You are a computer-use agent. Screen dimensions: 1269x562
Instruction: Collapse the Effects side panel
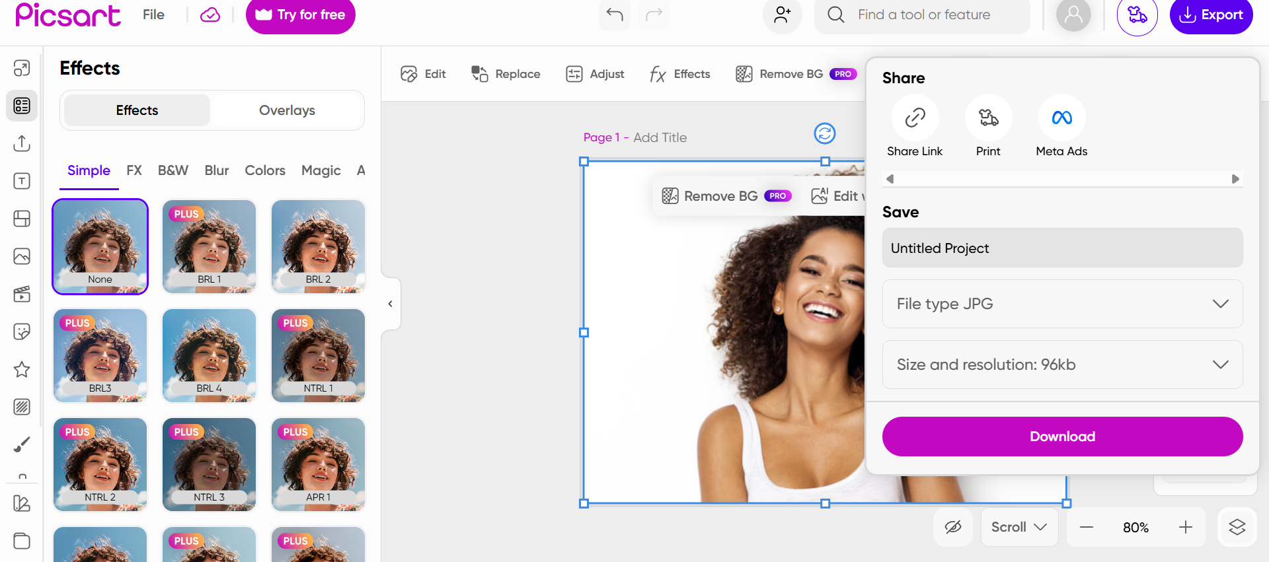(x=391, y=304)
